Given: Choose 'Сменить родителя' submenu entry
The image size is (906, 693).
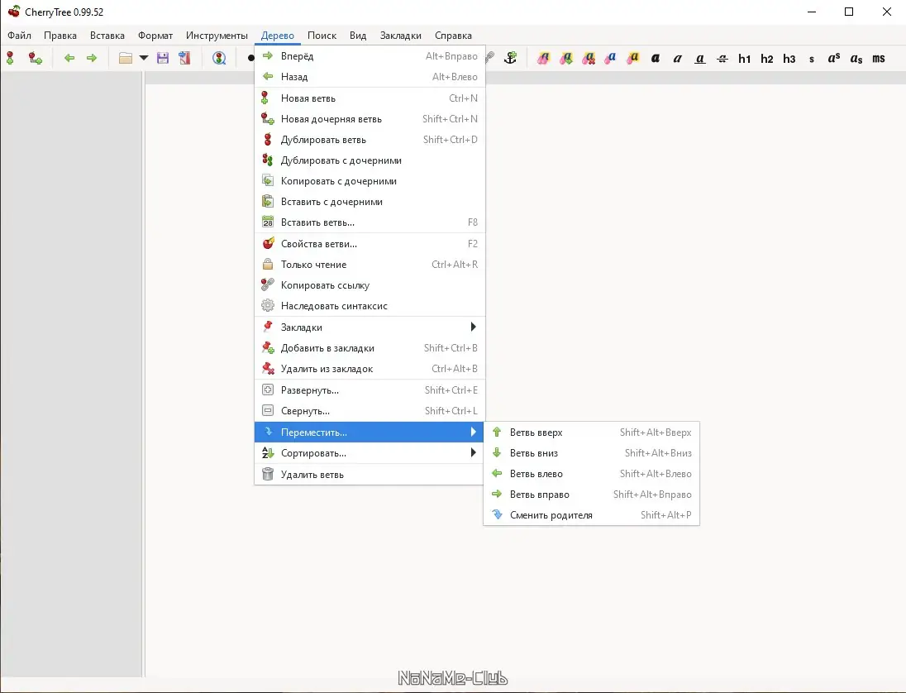Looking at the screenshot, I should (x=592, y=515).
